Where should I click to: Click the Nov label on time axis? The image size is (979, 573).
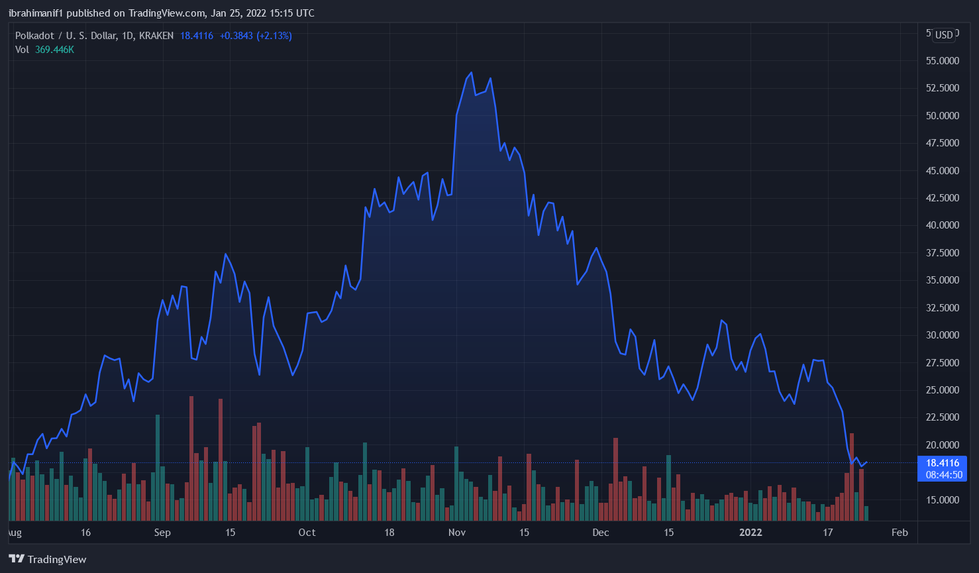coord(457,533)
